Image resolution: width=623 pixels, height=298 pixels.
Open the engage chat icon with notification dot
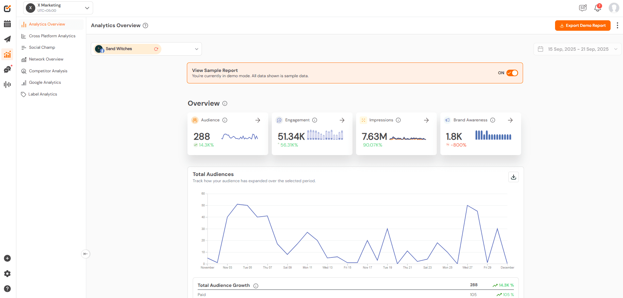pyautogui.click(x=7, y=69)
